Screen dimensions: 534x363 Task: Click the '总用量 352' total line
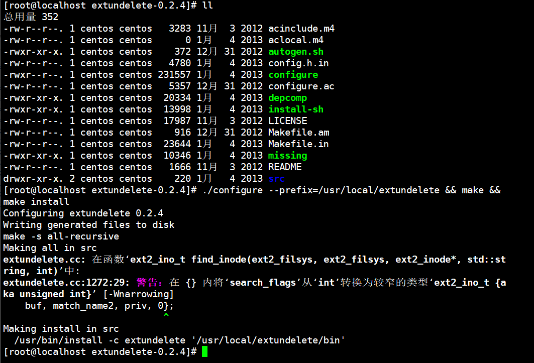coord(31,17)
